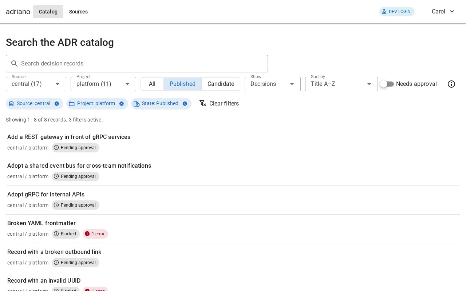The width and height of the screenshot is (466, 291).
Task: Open Adopt a shared event bus record
Action: coord(79,166)
